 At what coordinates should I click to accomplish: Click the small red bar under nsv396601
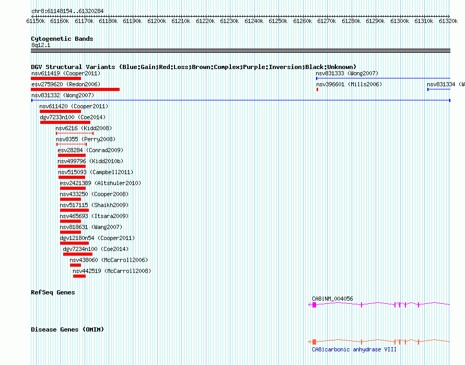tap(317, 89)
